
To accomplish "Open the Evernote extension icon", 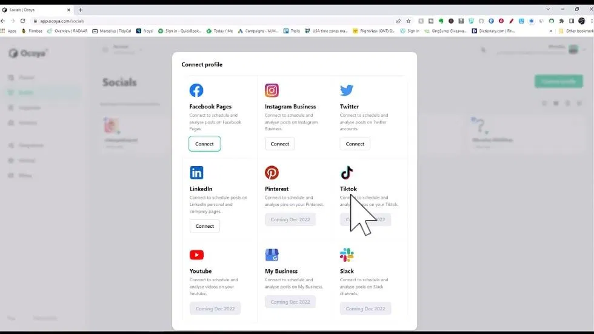I will [441, 21].
